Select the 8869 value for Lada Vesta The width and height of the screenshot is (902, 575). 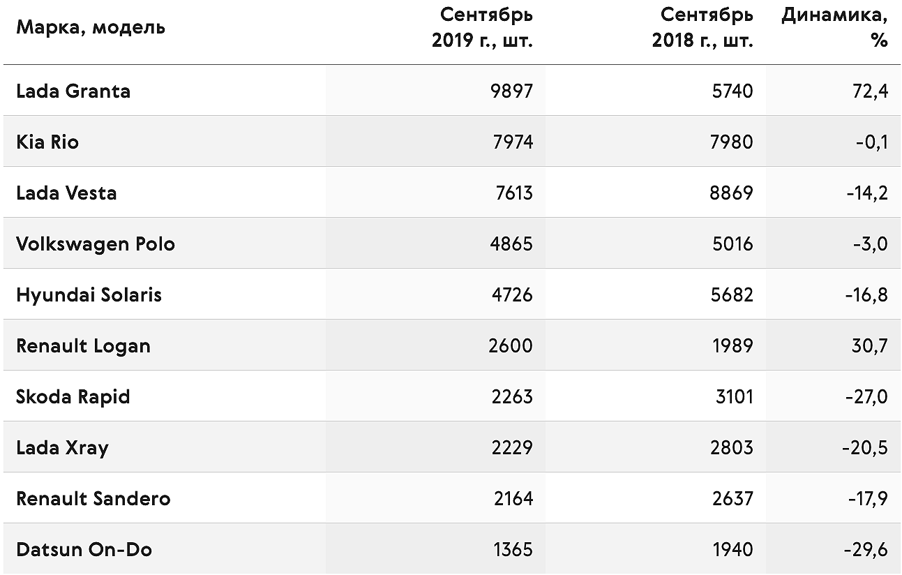(732, 193)
